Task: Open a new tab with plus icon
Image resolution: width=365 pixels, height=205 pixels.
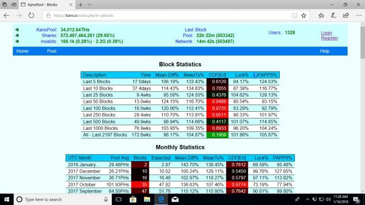Action: pyautogui.click(x=80, y=4)
